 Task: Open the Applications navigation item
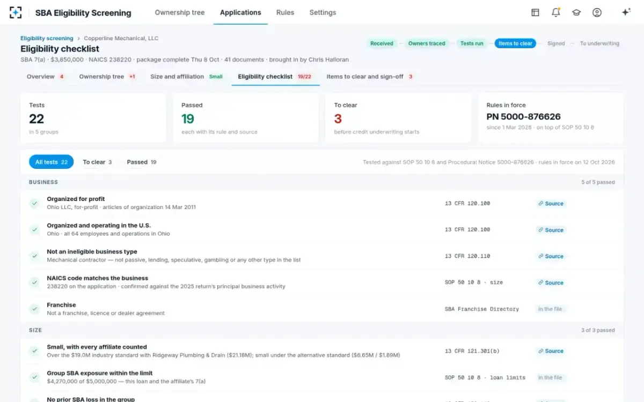(x=240, y=12)
